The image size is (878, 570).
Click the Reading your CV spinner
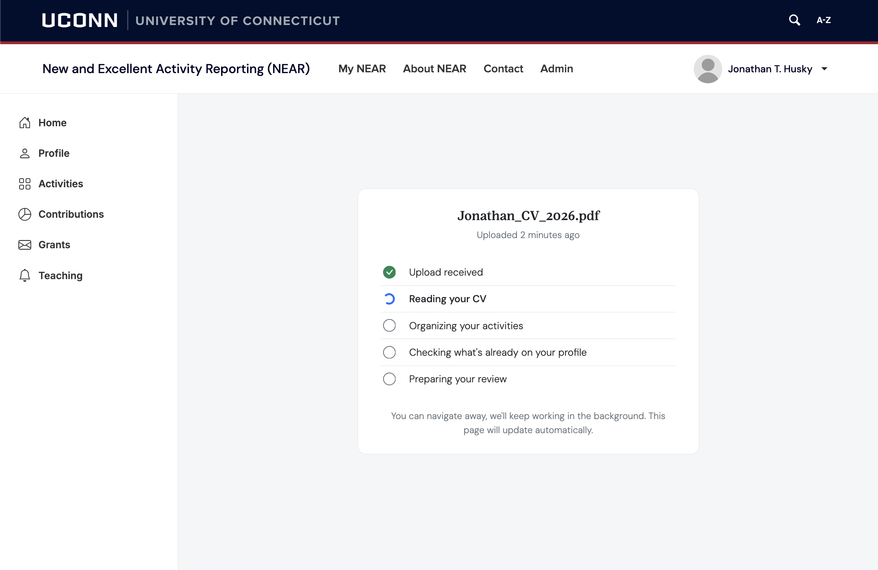[389, 299]
